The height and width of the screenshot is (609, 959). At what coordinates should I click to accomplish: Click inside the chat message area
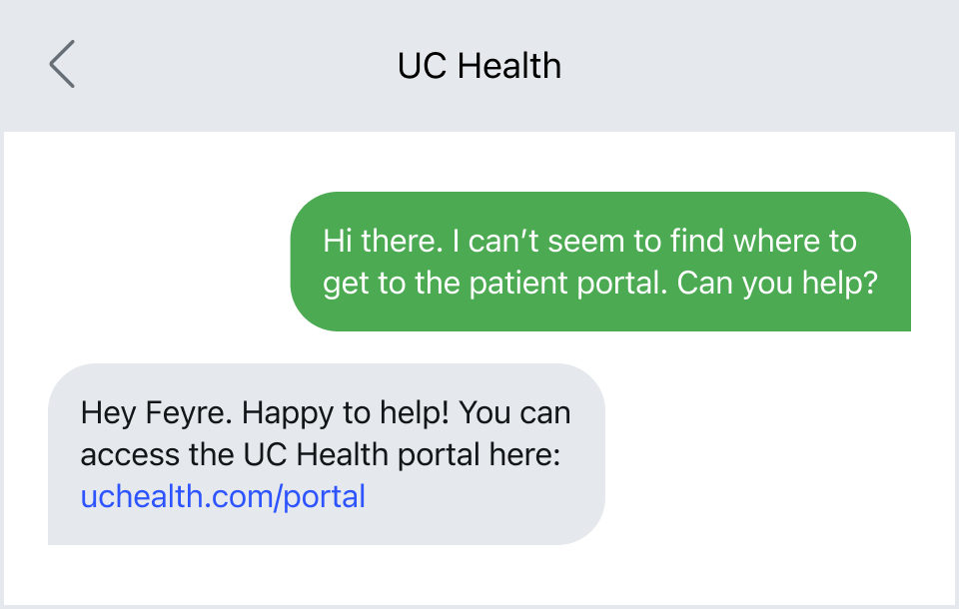click(479, 369)
